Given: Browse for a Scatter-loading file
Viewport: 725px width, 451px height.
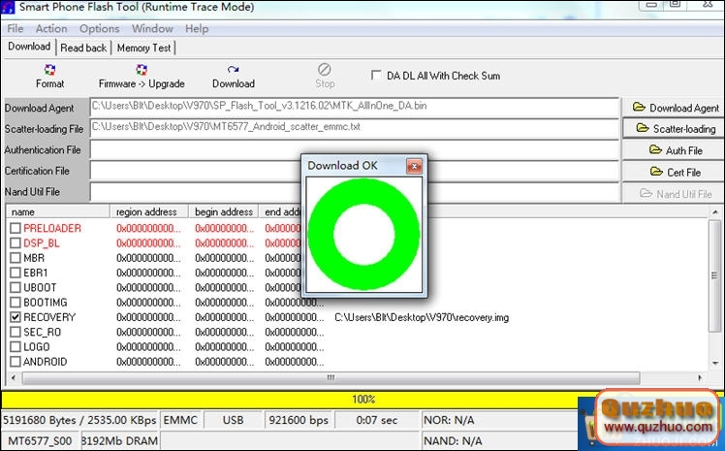Looking at the screenshot, I should tap(675, 129).
